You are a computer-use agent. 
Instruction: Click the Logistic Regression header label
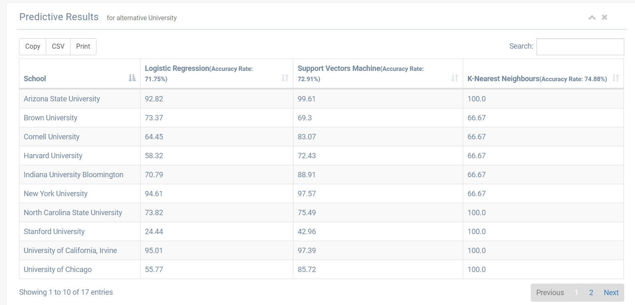click(x=177, y=68)
